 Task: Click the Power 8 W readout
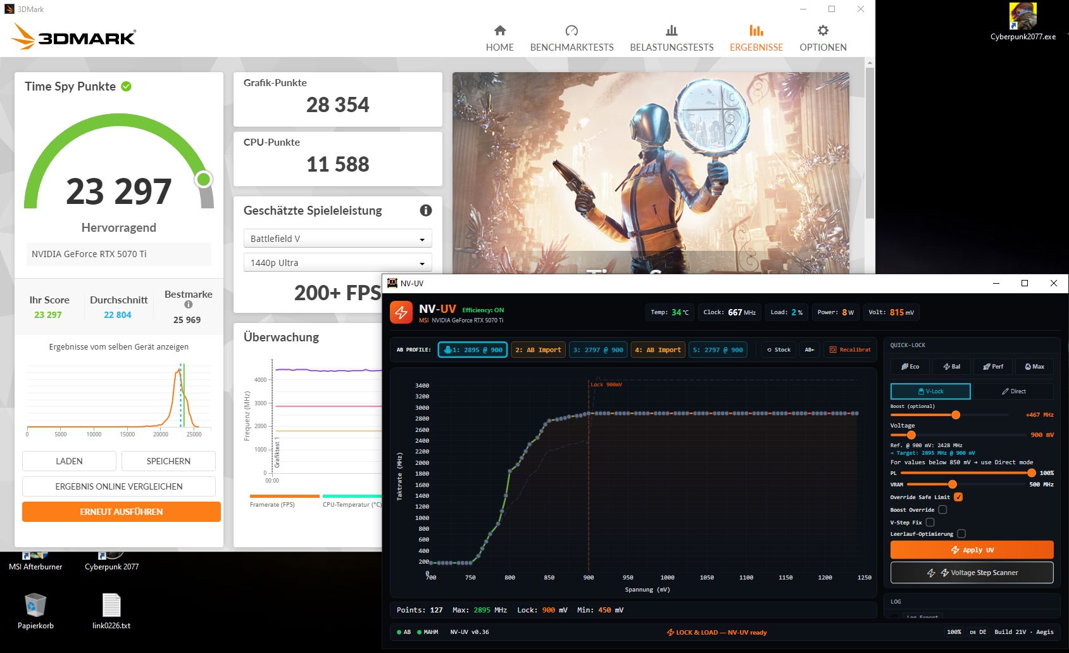pyautogui.click(x=835, y=312)
